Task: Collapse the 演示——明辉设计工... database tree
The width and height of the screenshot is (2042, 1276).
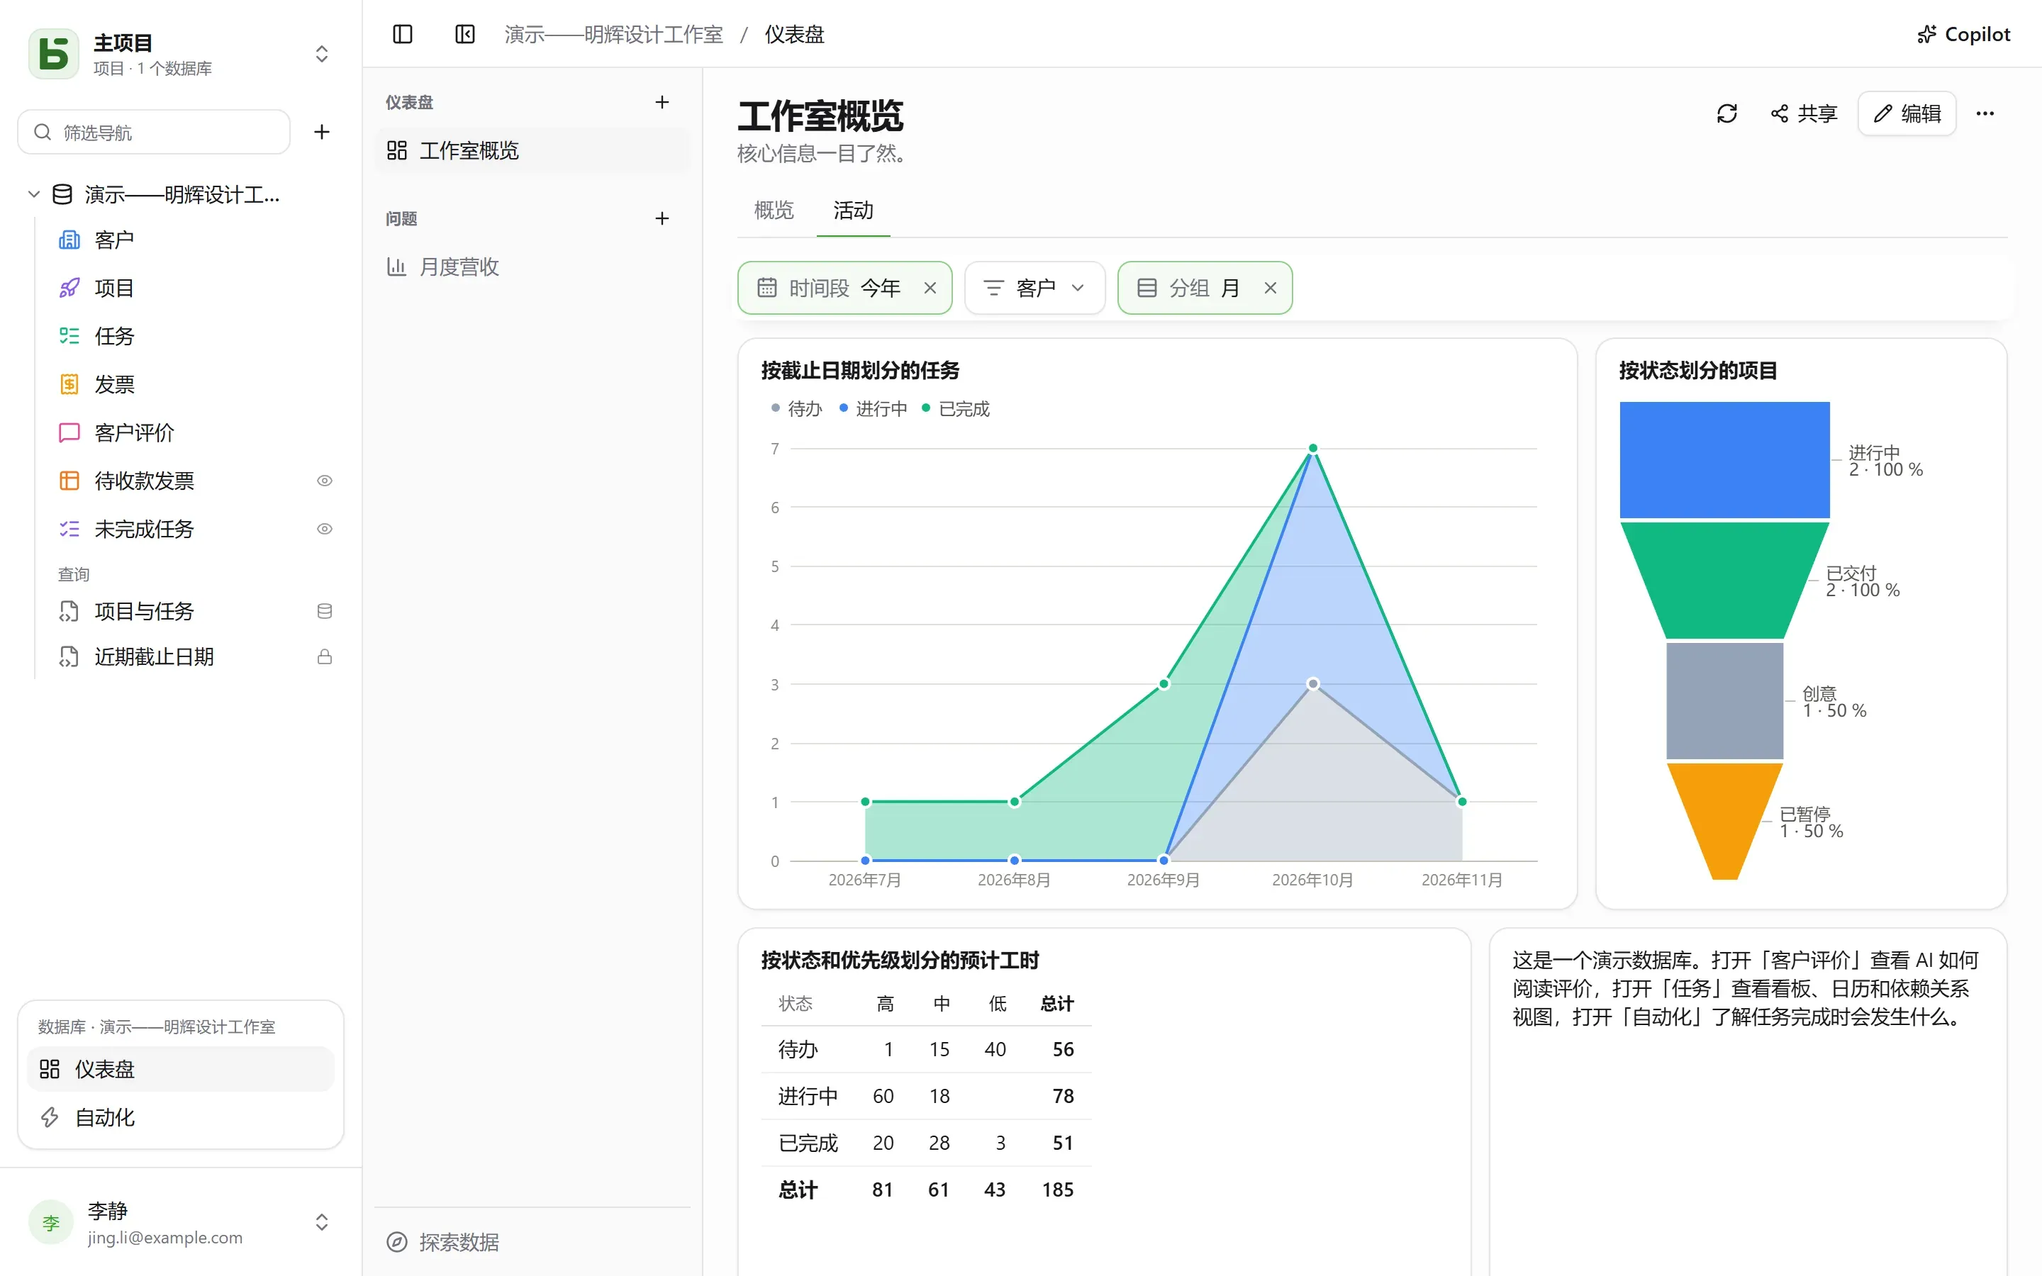Action: 34,194
